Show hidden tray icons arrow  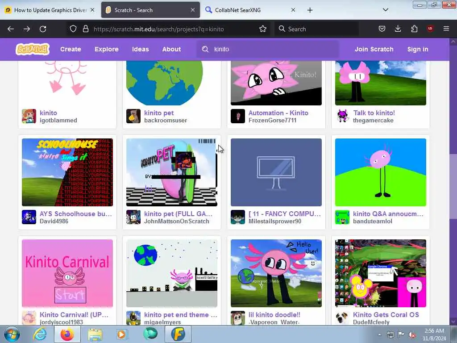379,335
